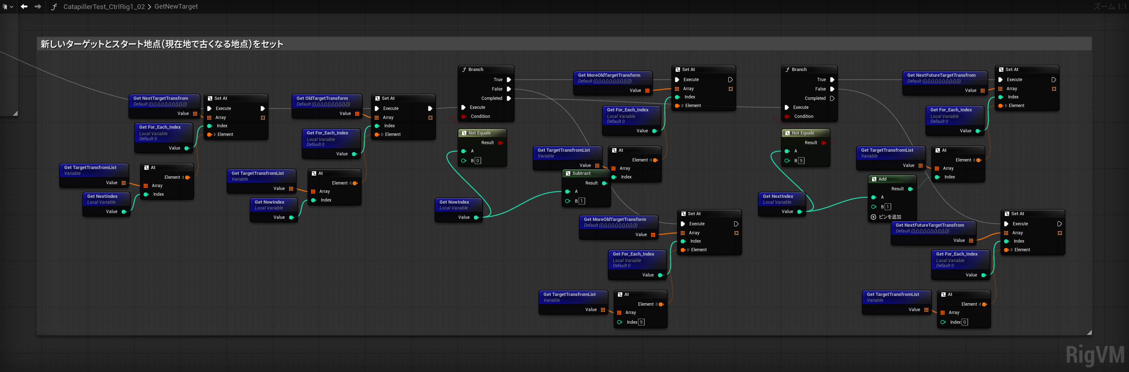Screen dimensions: 1129x372
Task: Select the Get NowIndex node feeding Subtract
Action: (x=458, y=210)
